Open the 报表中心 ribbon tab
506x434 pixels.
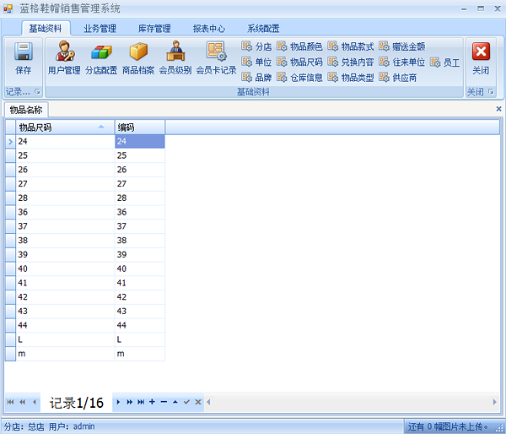(x=208, y=28)
